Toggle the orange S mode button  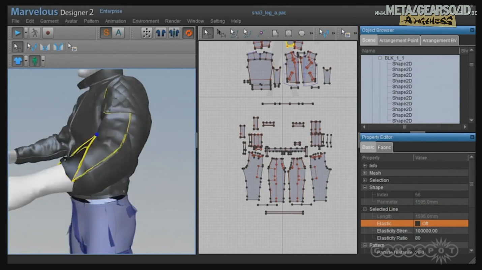(x=106, y=33)
